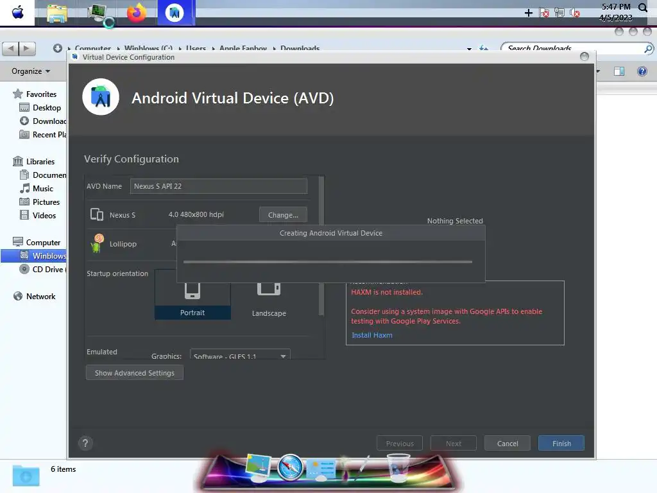Select Libraries in the navigation pane
The image size is (657, 493).
click(x=34, y=161)
